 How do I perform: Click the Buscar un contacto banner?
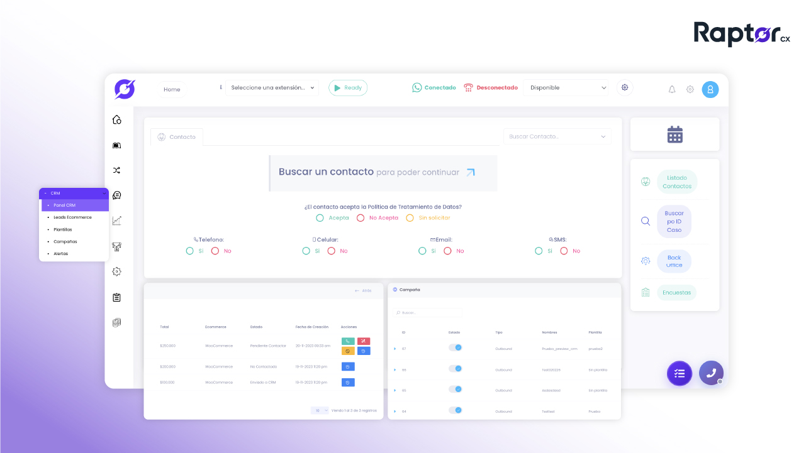(383, 173)
